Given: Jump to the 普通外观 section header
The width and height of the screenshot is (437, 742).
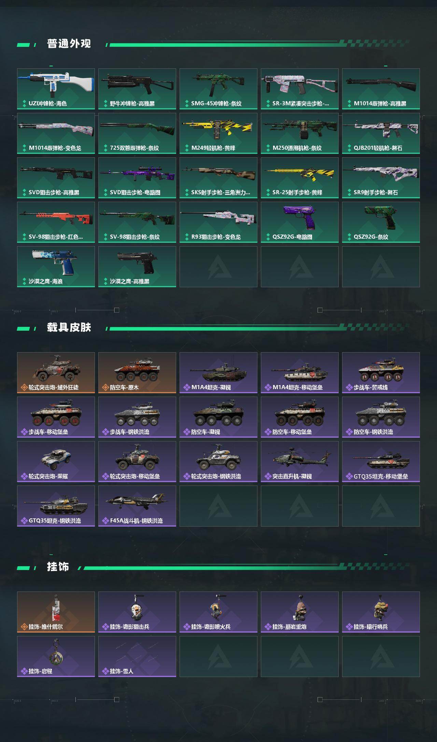Looking at the screenshot, I should coord(69,44).
